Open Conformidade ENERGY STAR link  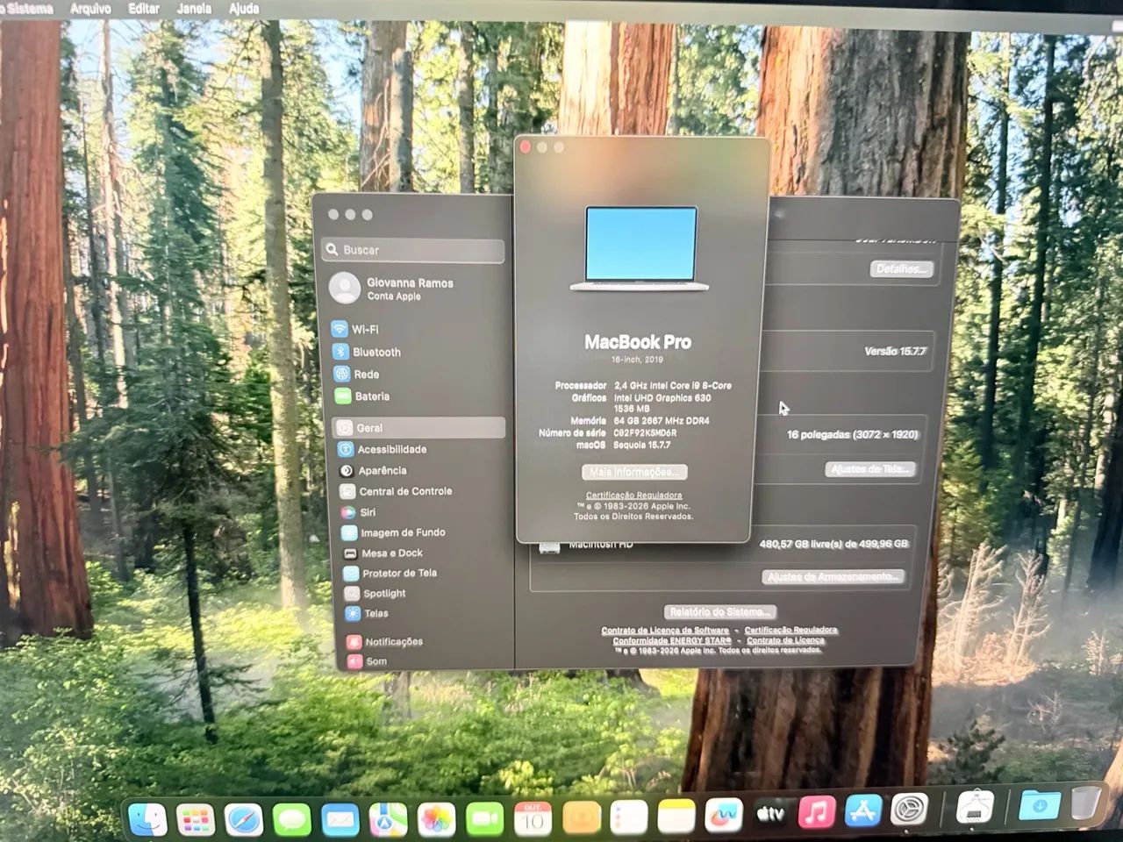672,641
